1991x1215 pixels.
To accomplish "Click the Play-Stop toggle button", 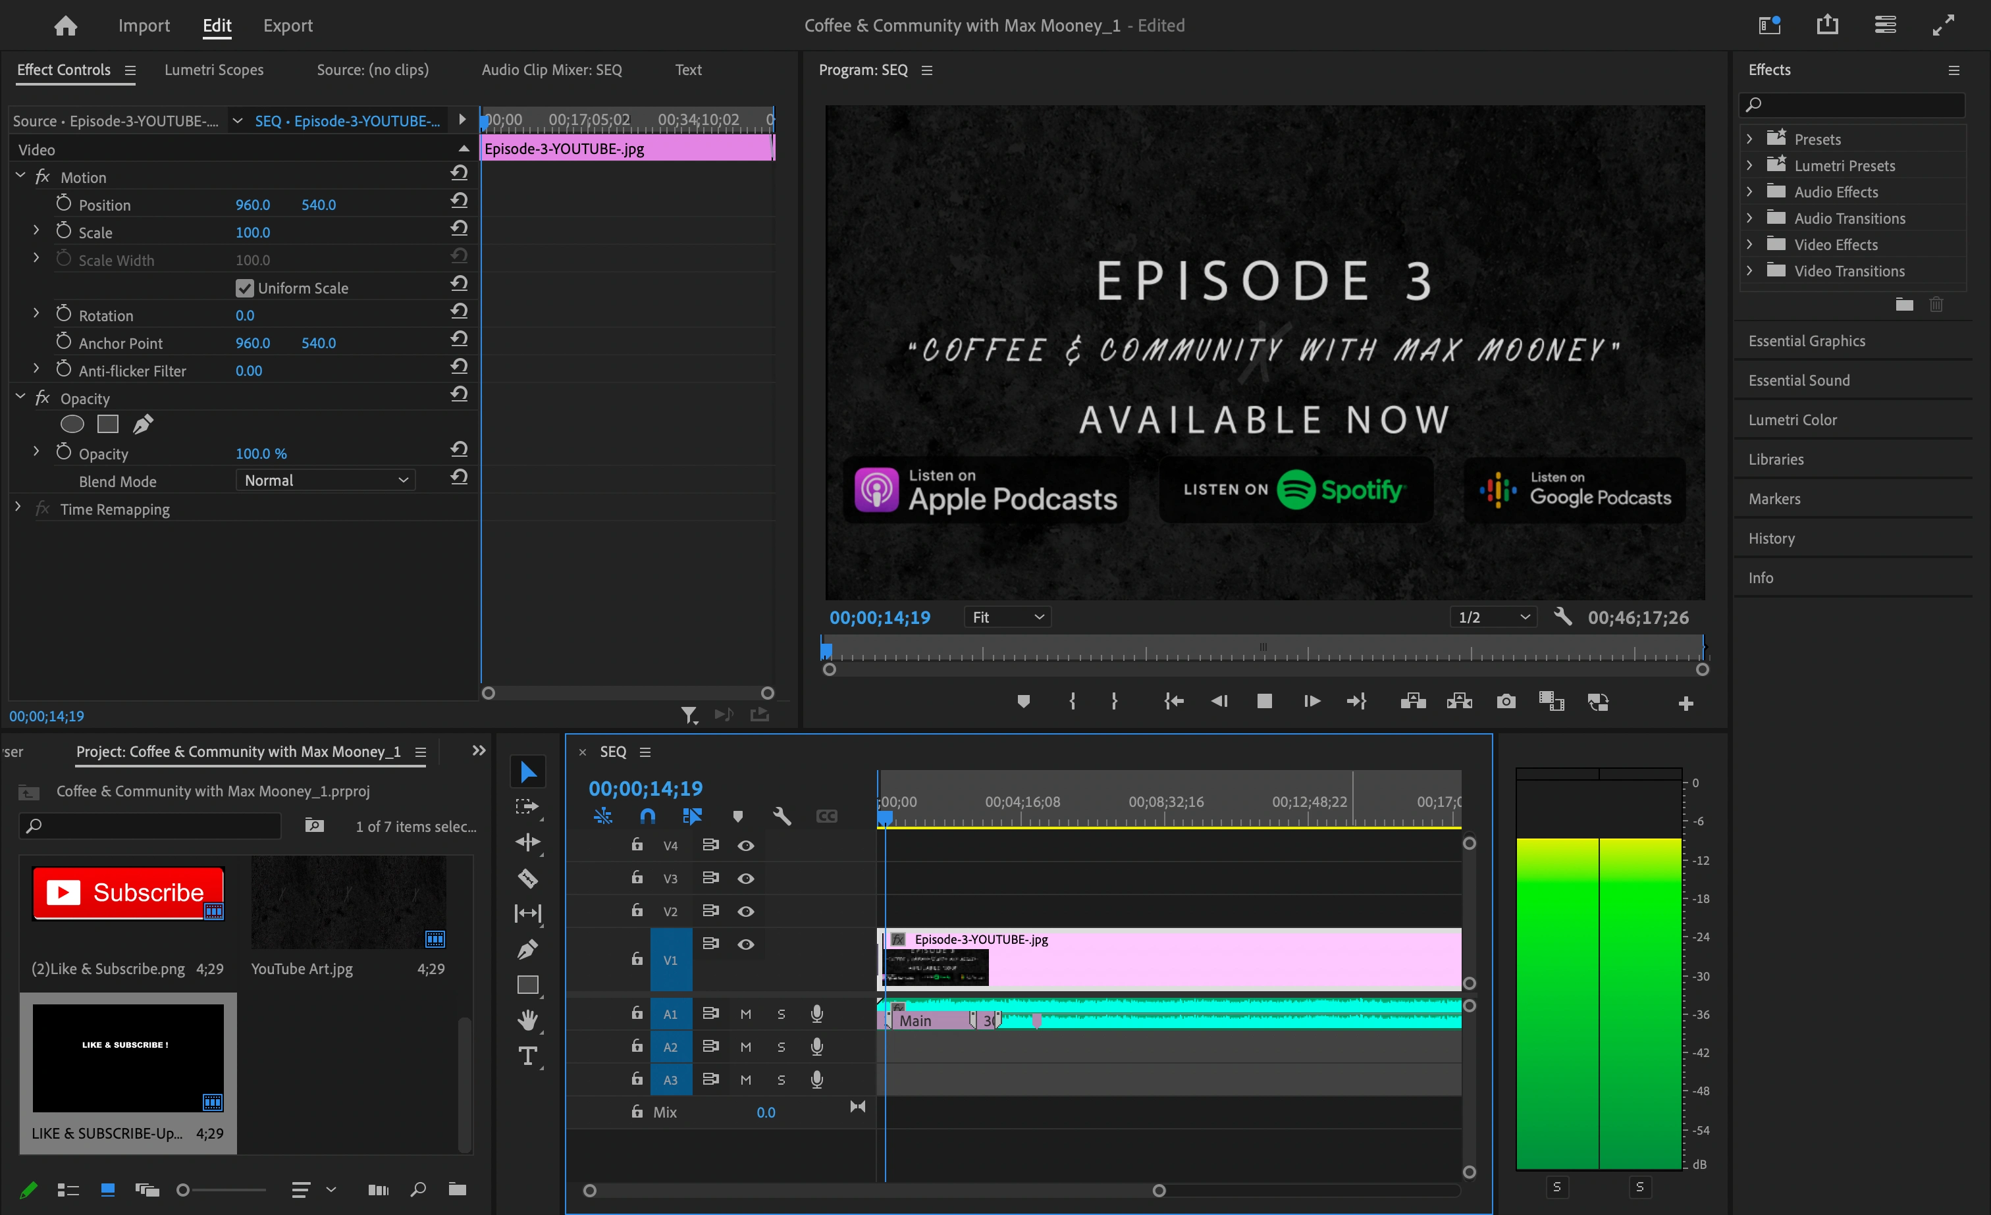I will coord(1265,701).
